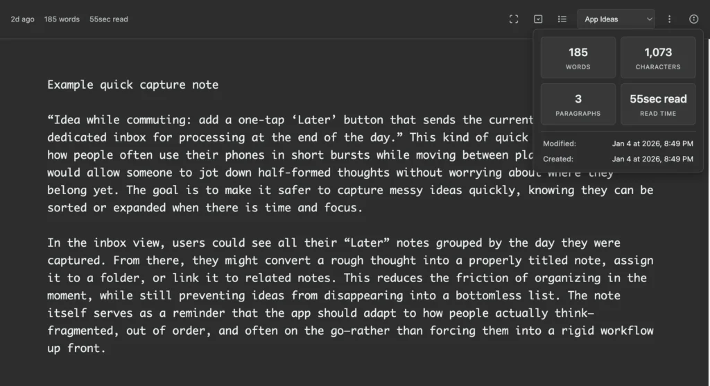Click the 1,073 Characters stat card
The height and width of the screenshot is (386, 710).
coord(657,58)
